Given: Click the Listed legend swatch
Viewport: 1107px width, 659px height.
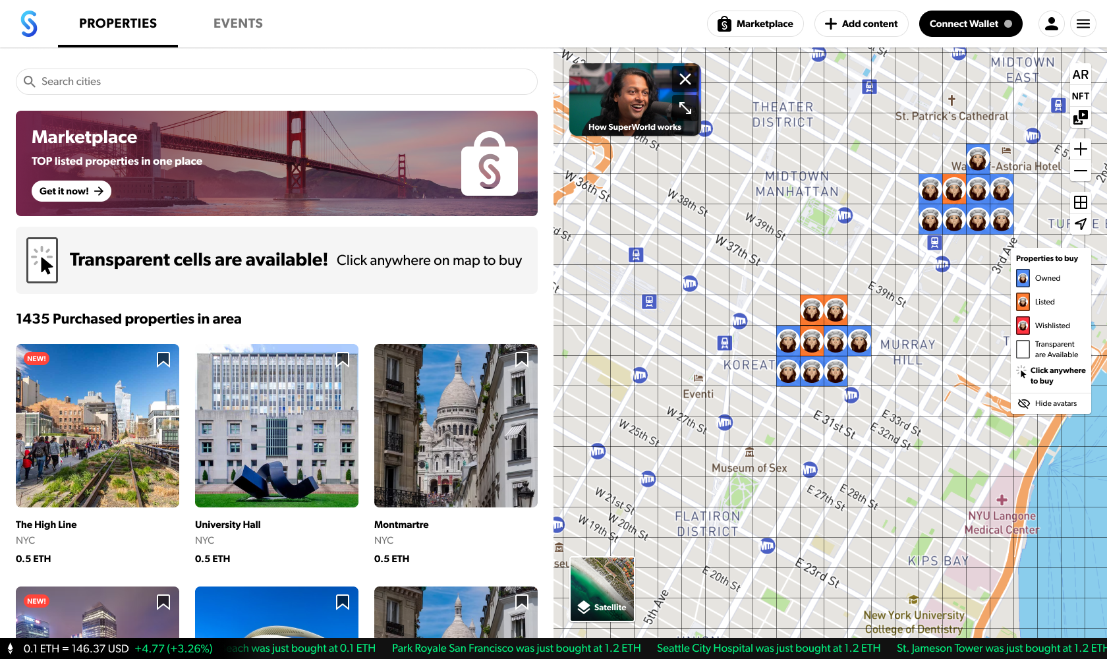Looking at the screenshot, I should [1023, 302].
